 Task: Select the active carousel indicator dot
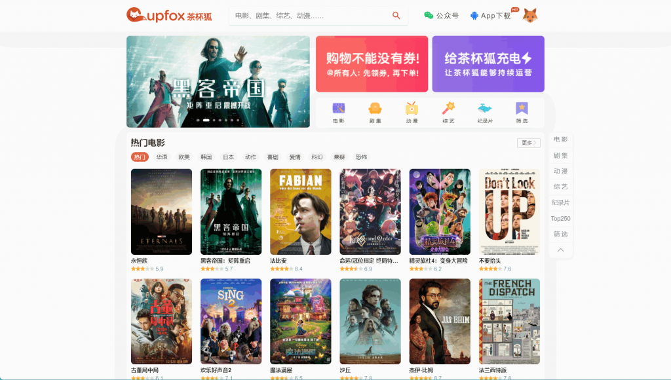click(206, 121)
